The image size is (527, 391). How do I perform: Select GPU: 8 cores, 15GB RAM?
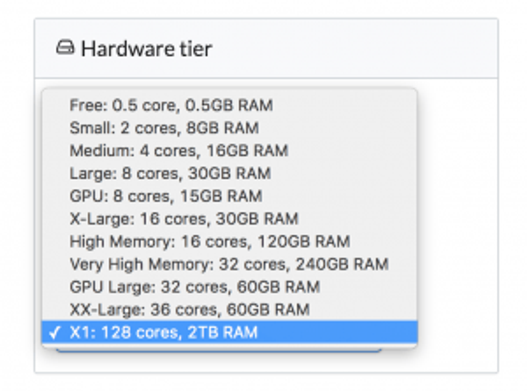point(229,196)
